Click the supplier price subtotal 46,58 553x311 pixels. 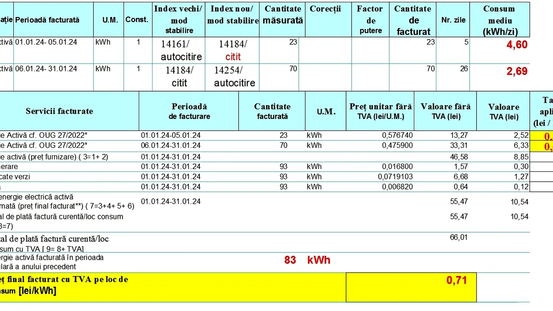point(459,157)
